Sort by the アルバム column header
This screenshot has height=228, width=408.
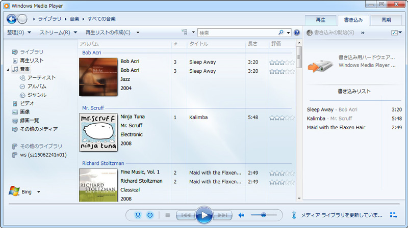coord(124,44)
